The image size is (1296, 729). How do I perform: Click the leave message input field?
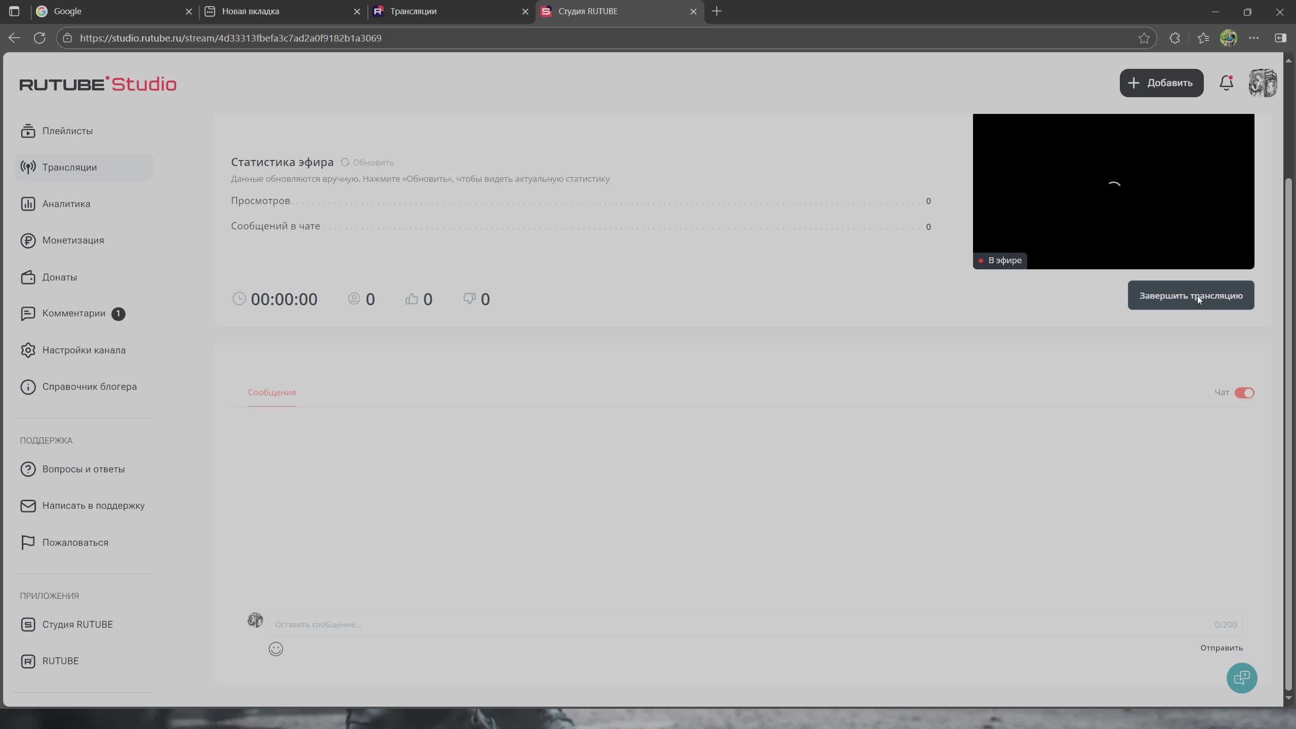tap(709, 624)
